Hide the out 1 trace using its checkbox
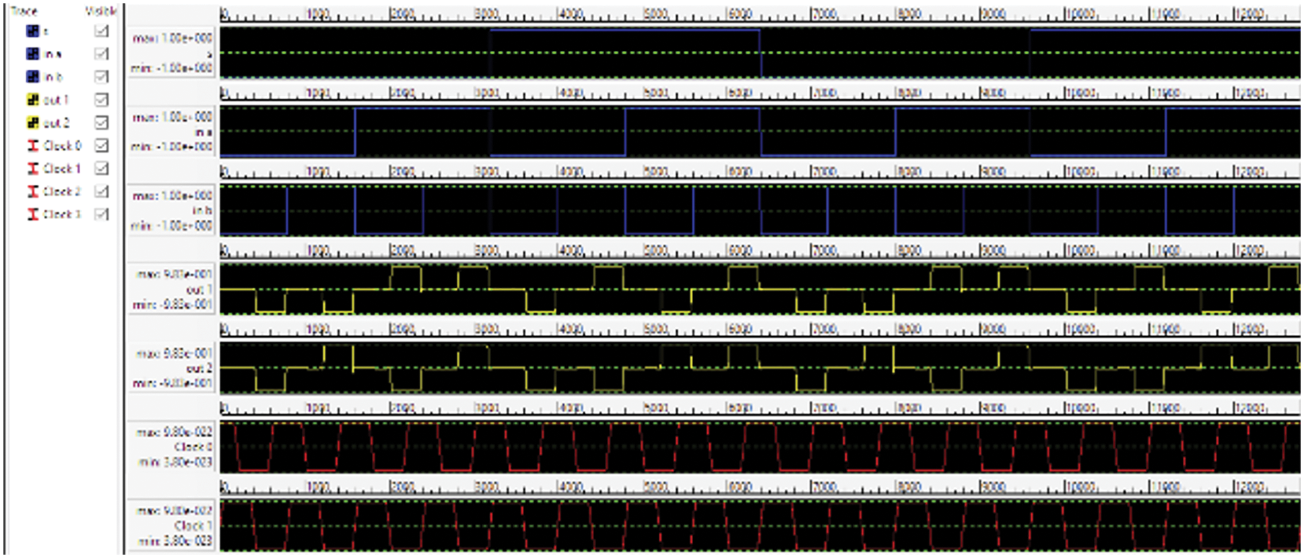1304x558 pixels. [102, 99]
